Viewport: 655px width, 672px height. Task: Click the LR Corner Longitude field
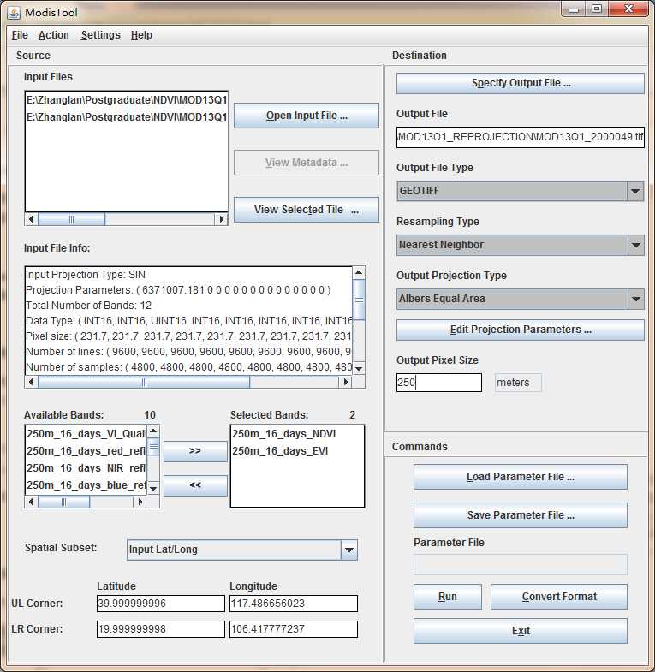(x=294, y=629)
